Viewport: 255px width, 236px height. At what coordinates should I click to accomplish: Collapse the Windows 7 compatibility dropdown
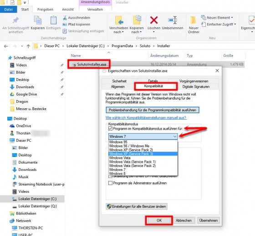(175, 136)
